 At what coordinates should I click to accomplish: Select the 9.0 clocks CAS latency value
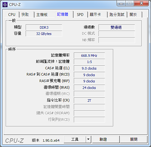click(x=89, y=68)
